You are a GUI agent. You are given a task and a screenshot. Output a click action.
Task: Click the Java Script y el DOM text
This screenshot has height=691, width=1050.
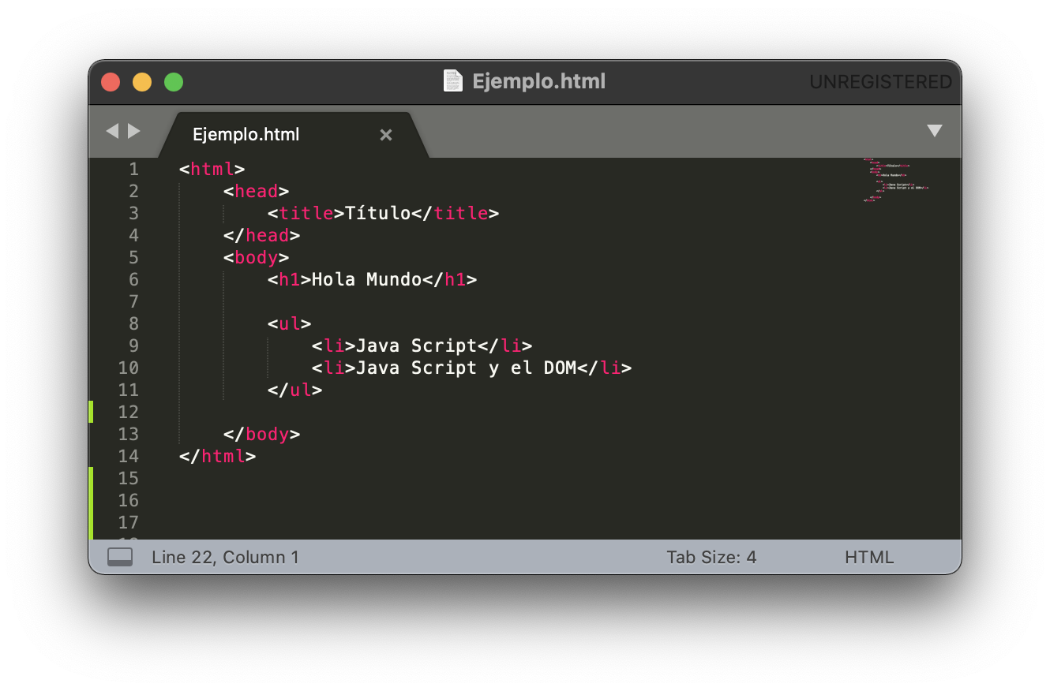[467, 368]
